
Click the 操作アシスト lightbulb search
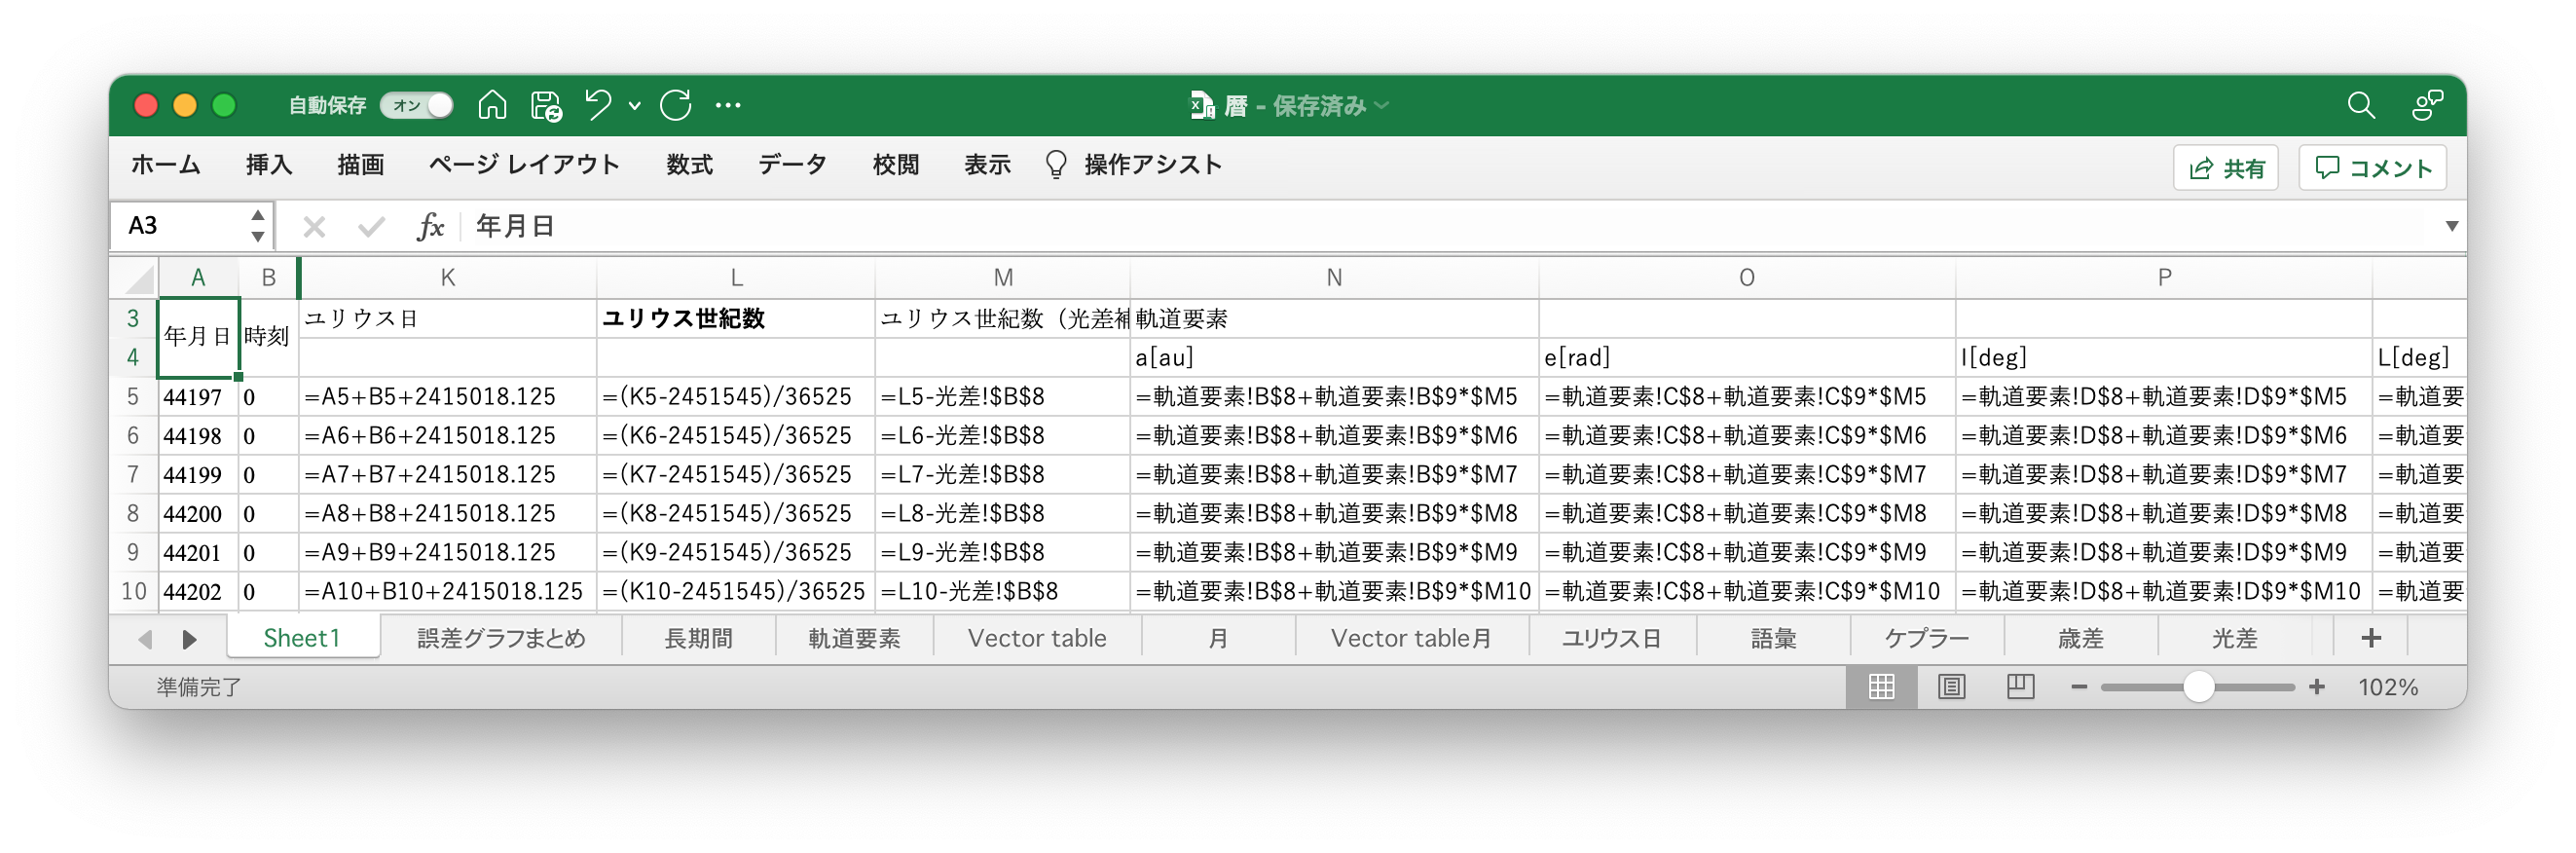pyautogui.click(x=1133, y=165)
